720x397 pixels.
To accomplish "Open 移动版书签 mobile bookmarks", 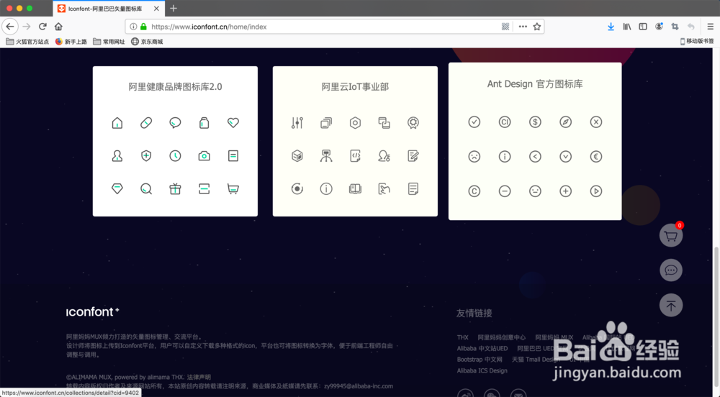I will [x=696, y=41].
